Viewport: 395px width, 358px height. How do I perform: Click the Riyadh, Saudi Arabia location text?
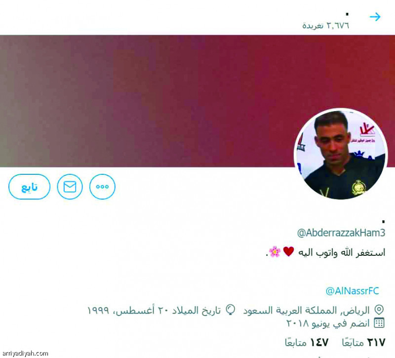[x=306, y=310]
